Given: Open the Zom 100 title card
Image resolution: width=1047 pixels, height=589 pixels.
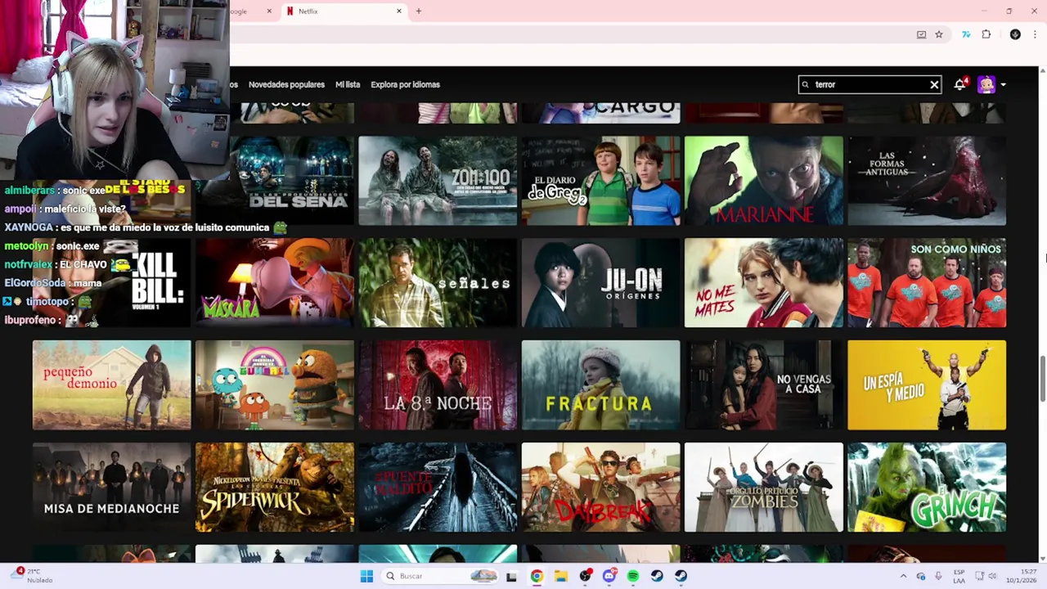Looking at the screenshot, I should point(438,181).
